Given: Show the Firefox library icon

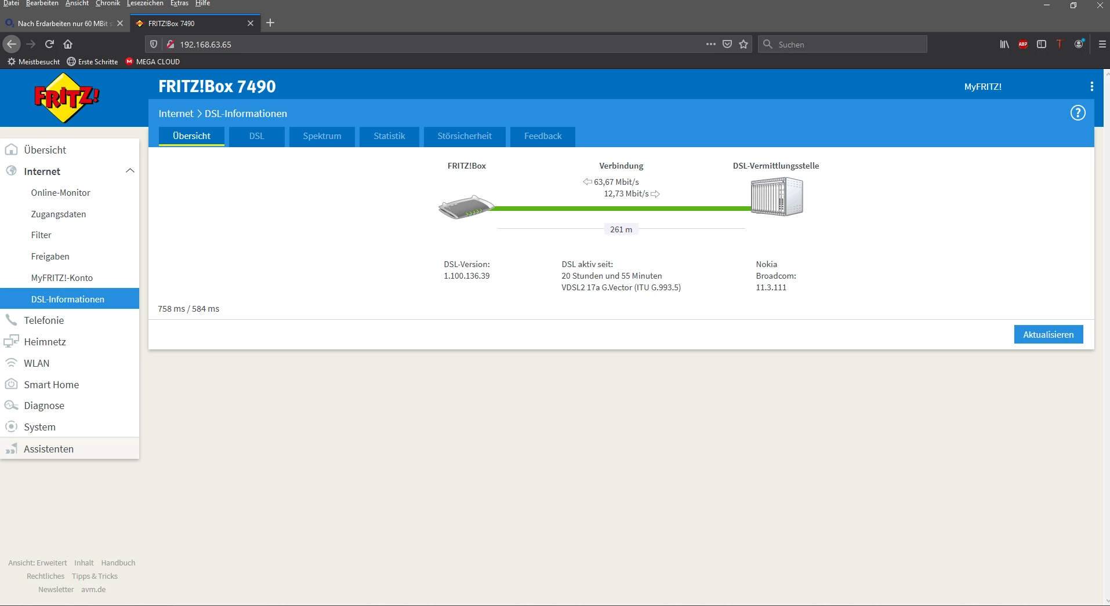Looking at the screenshot, I should click(1004, 44).
